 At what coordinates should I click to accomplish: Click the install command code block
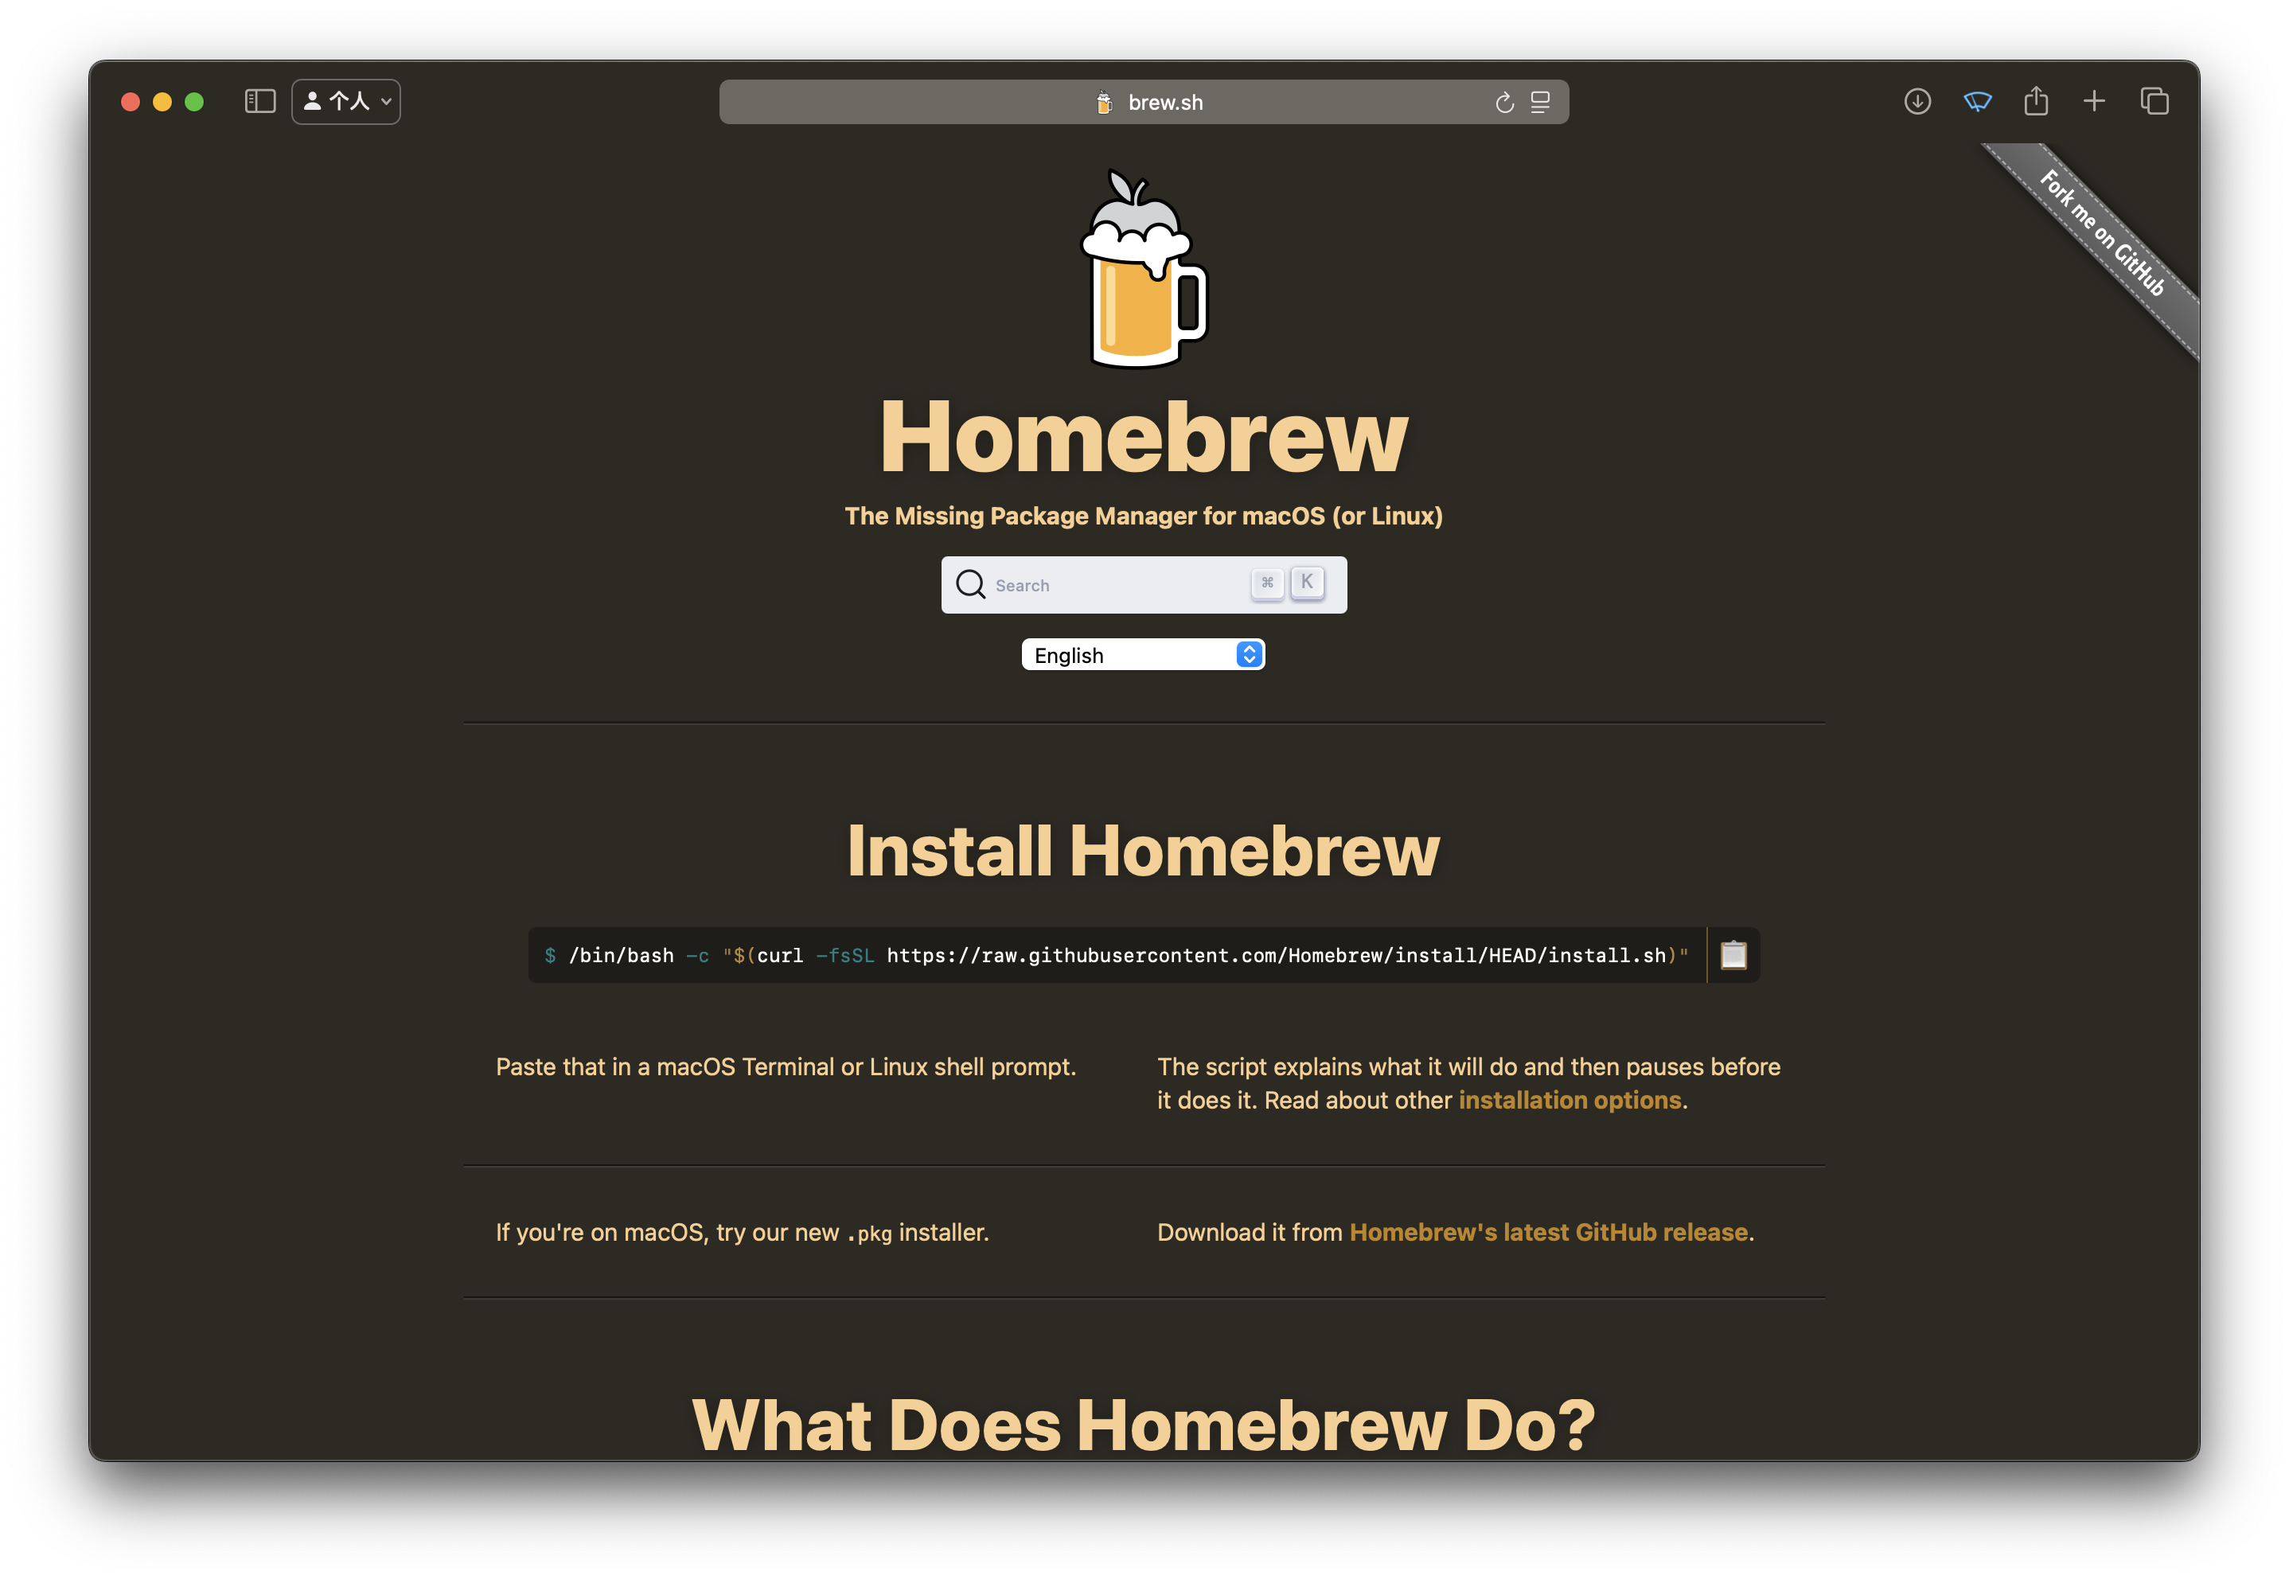pos(1116,956)
